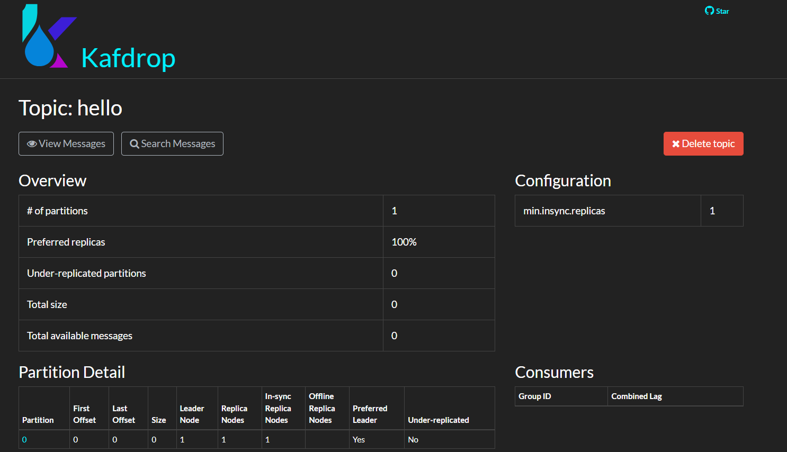Click the GitHub octocat icon

pyautogui.click(x=709, y=11)
